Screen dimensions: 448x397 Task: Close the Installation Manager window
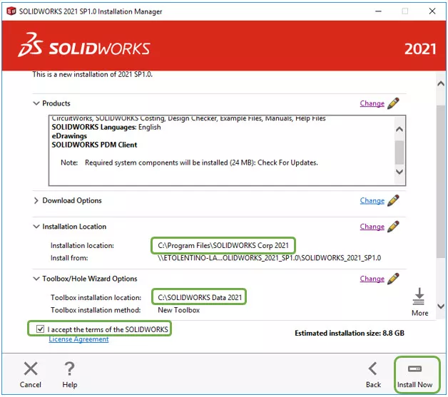(x=432, y=11)
